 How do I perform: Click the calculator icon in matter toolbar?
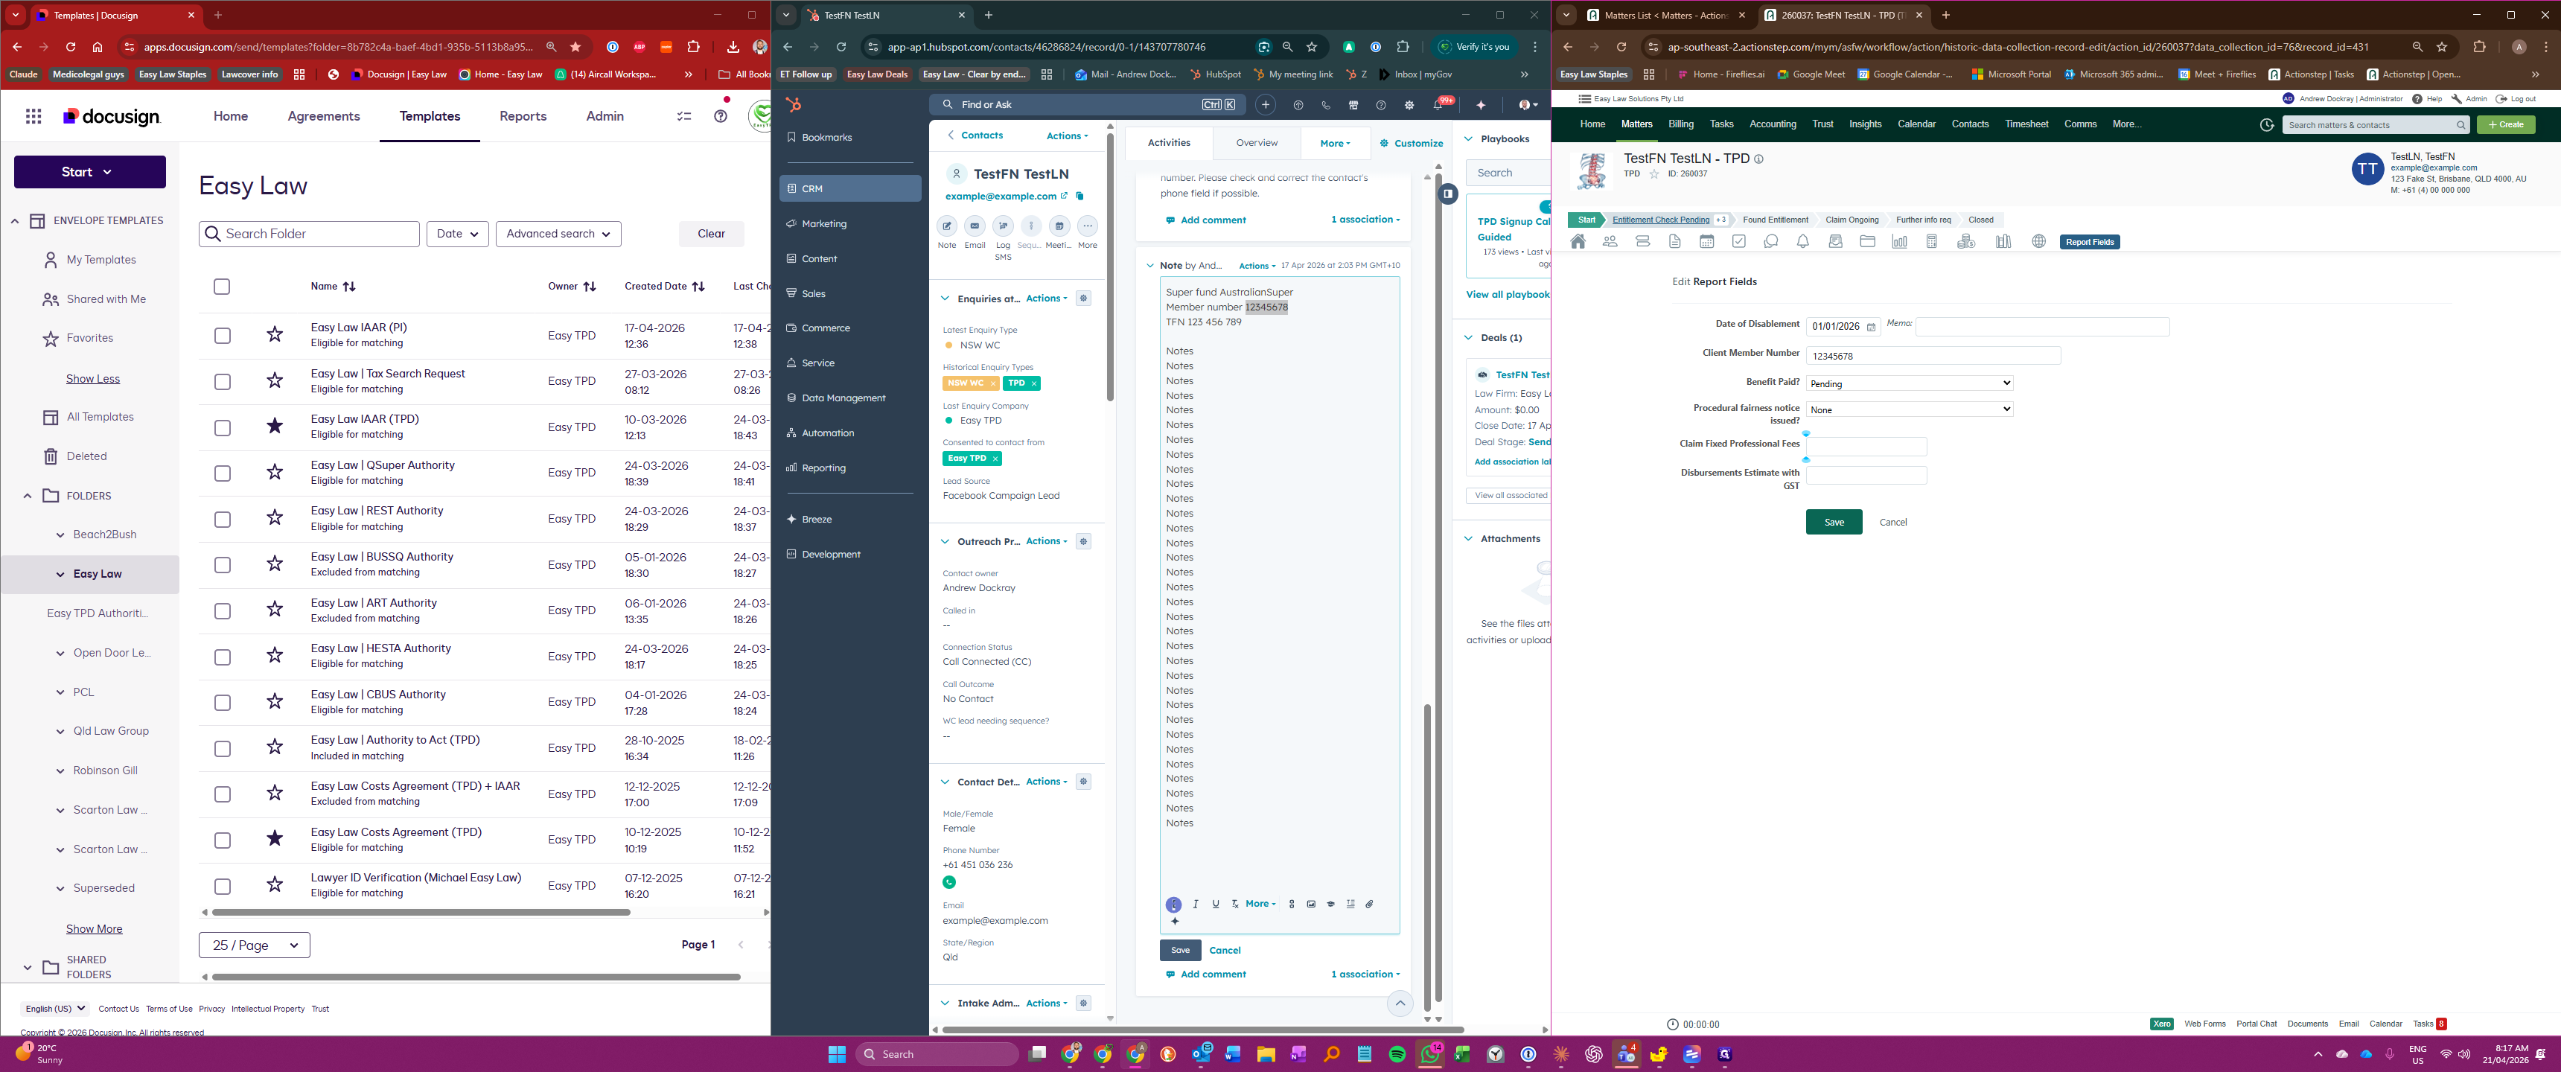(1930, 242)
